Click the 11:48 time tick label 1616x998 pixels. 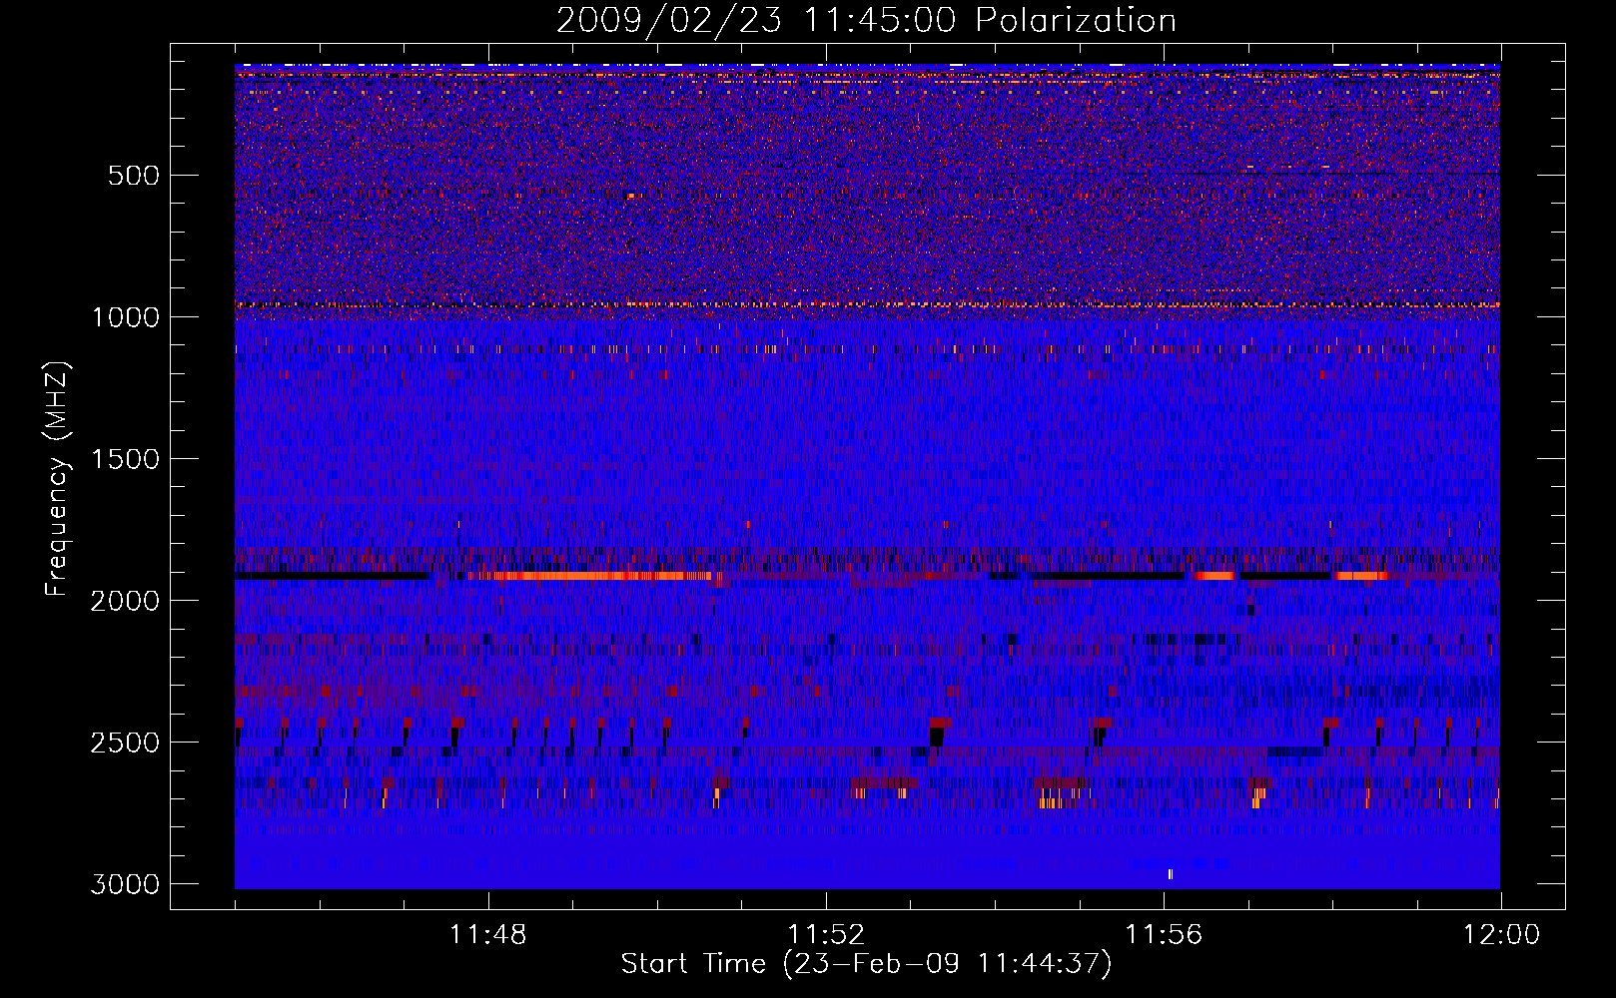pos(488,935)
